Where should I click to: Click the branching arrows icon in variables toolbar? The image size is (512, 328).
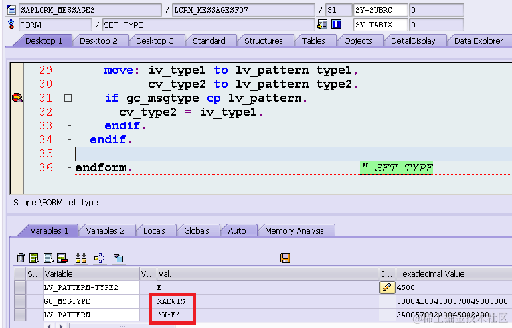100,258
